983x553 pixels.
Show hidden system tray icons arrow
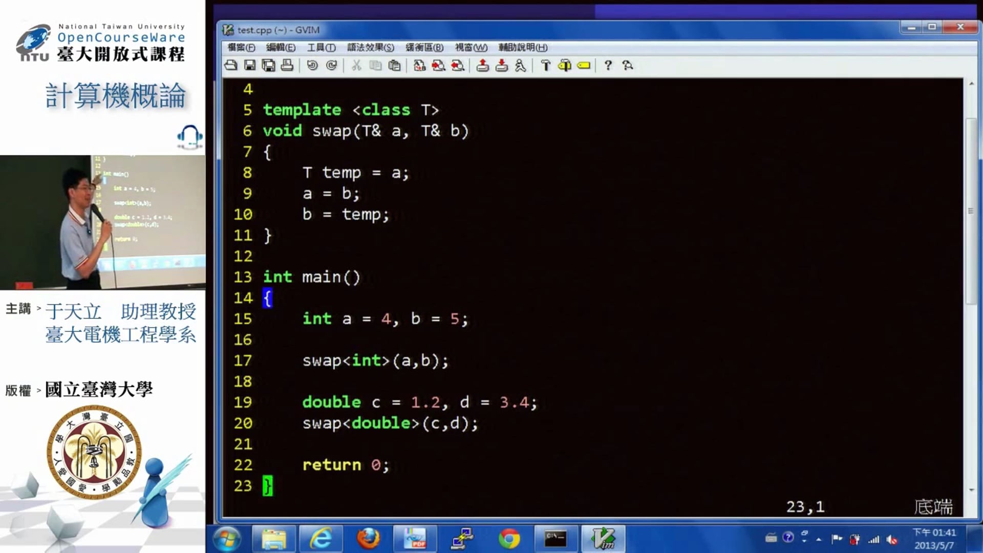[819, 539]
